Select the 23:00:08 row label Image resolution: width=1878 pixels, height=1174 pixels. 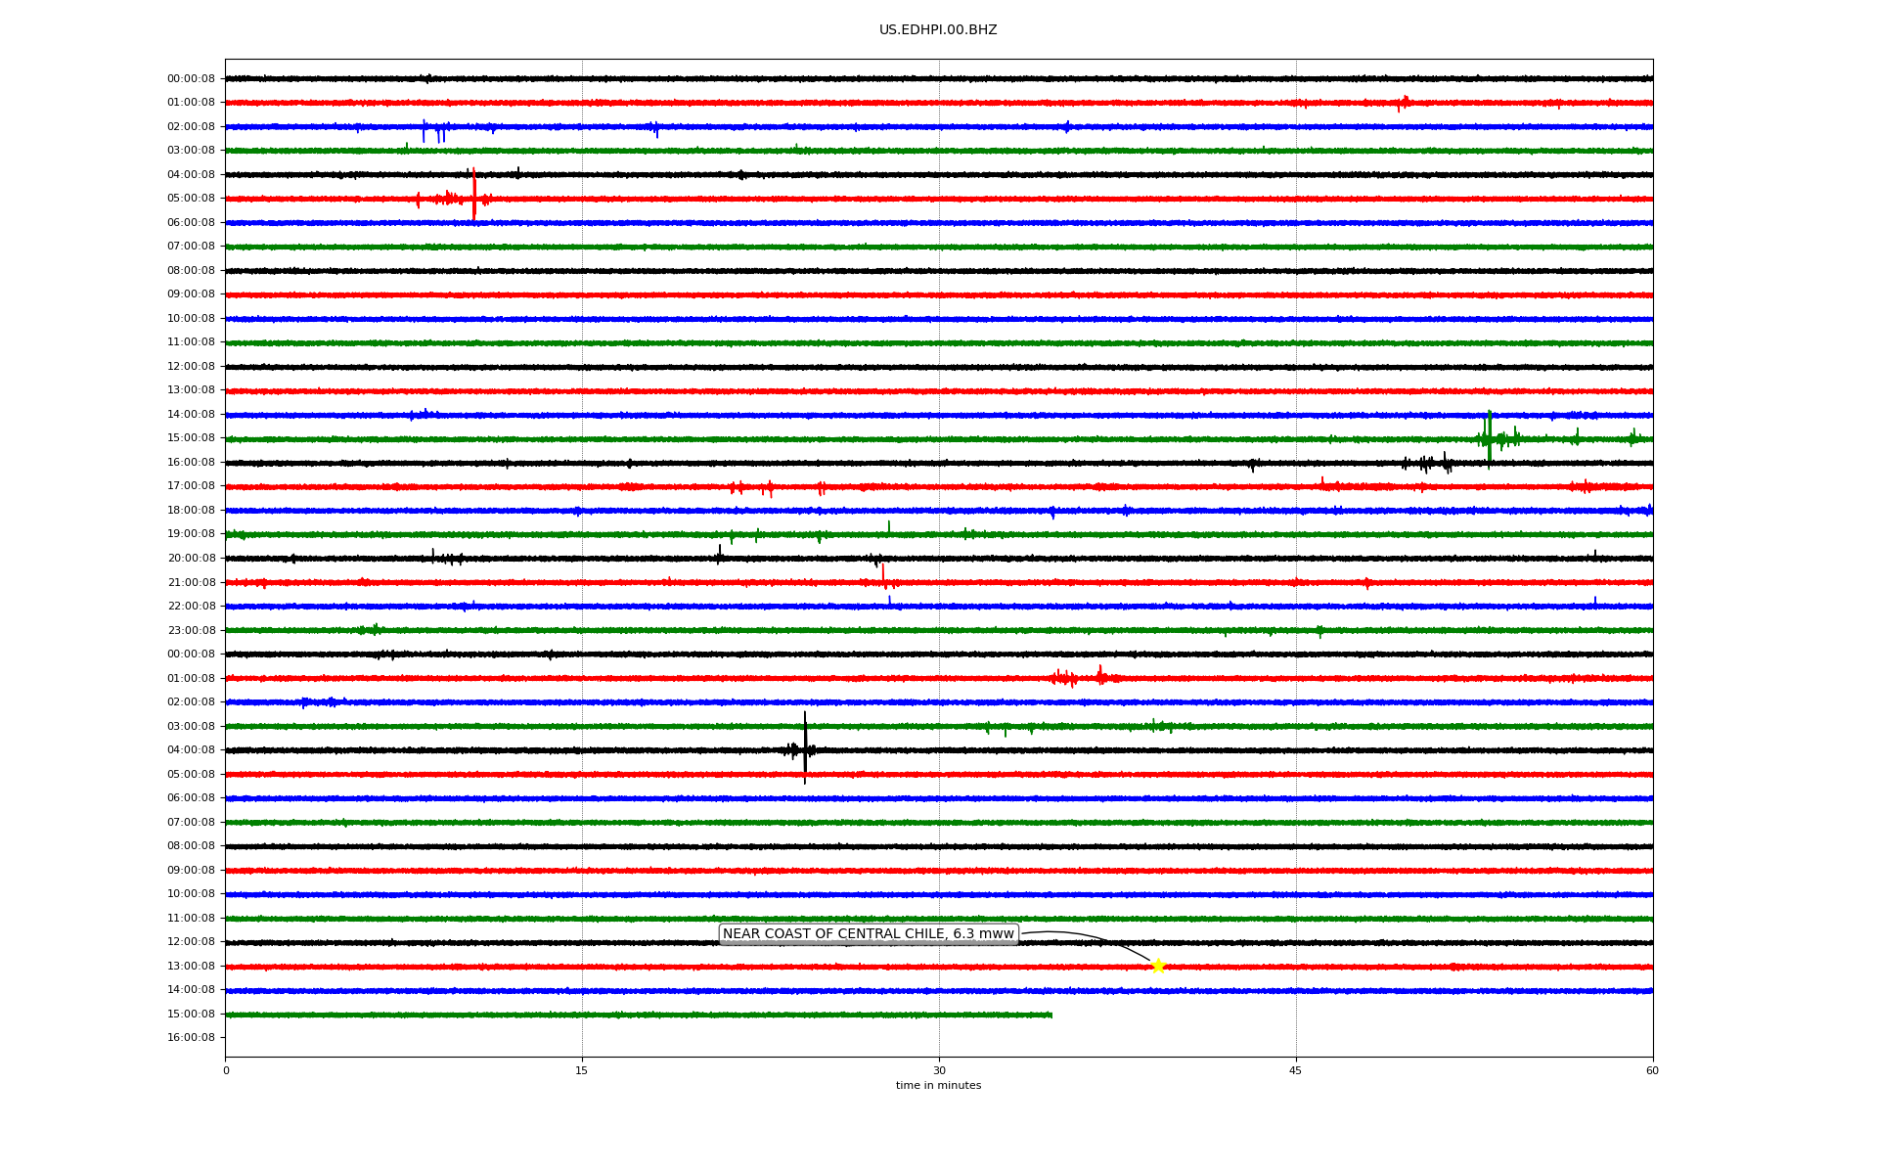click(191, 631)
